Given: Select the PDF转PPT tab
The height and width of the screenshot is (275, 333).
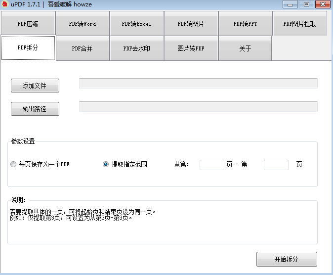Looking at the screenshot, I should (245, 24).
